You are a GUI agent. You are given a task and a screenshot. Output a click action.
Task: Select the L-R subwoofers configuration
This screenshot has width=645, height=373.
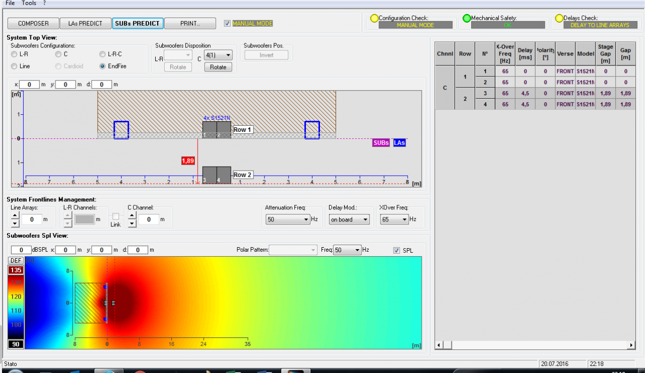coord(14,54)
